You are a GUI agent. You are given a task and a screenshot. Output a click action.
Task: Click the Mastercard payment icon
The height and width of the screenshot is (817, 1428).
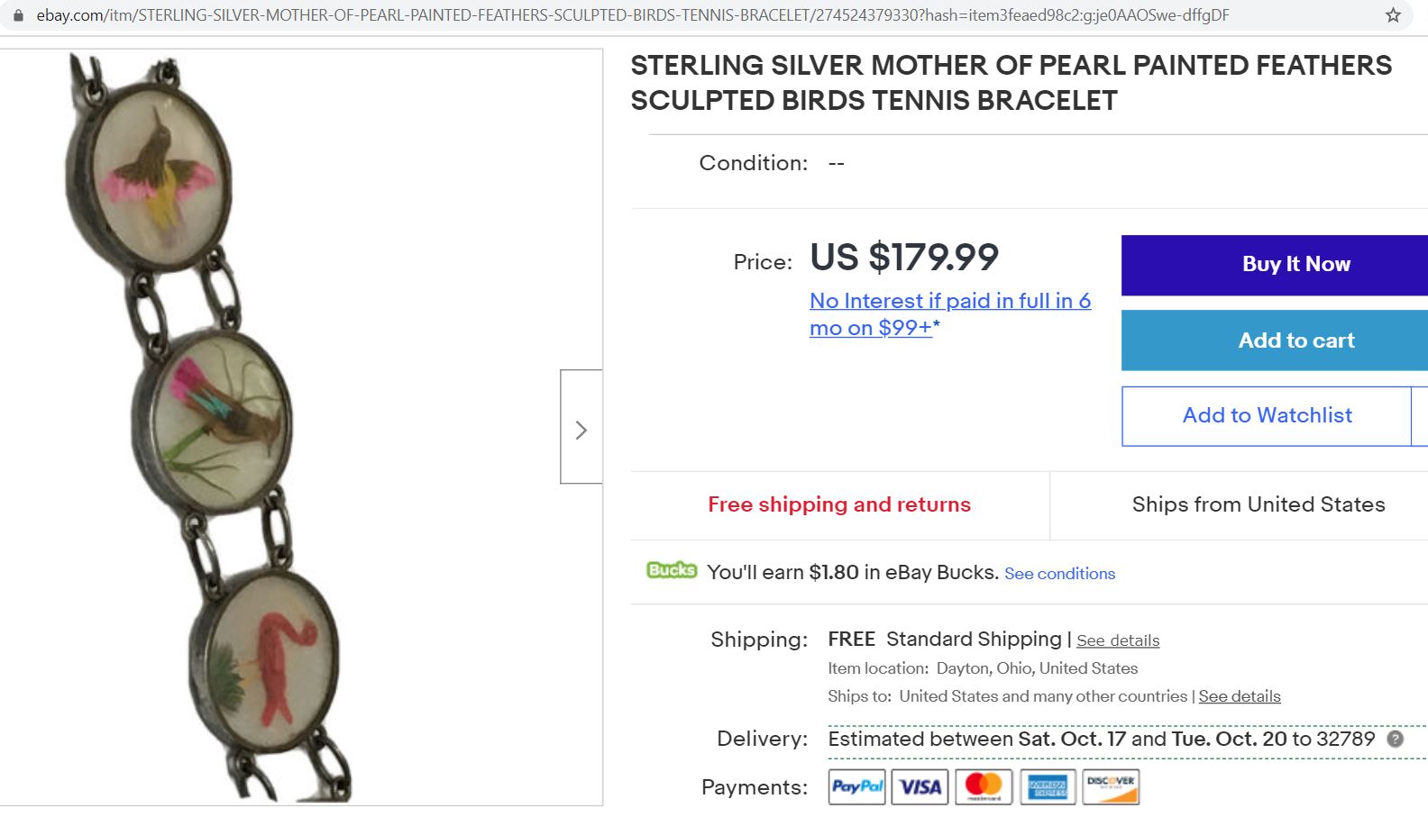[x=984, y=786]
